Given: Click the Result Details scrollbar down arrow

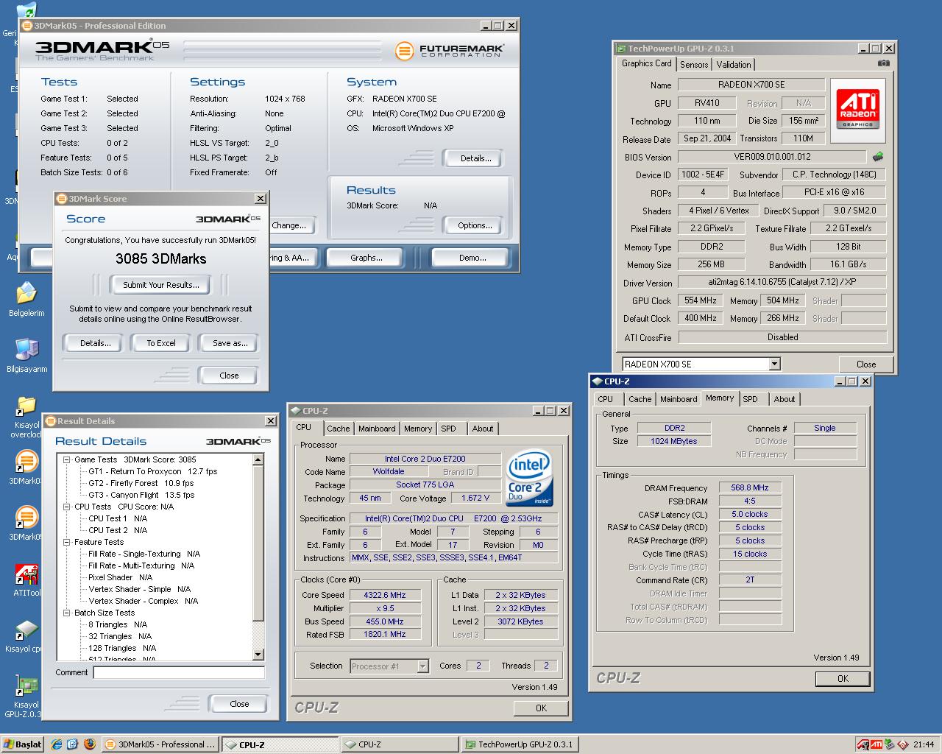Looking at the screenshot, I should click(x=258, y=654).
